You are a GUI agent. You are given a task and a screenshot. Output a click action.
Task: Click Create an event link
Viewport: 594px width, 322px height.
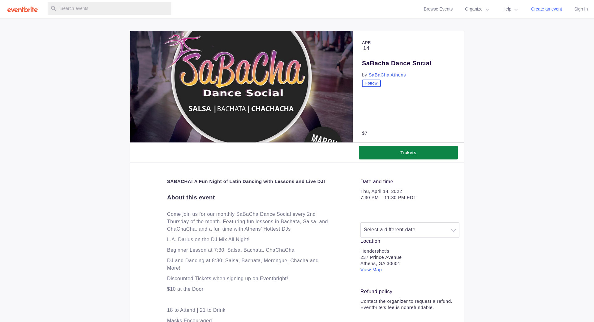pyautogui.click(x=546, y=9)
